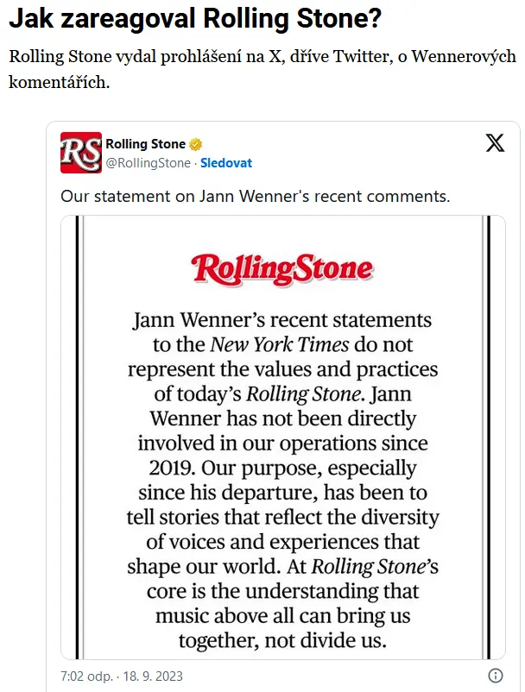Screen dimensions: 525x692
Task: Click the Rolling Stone RS profile avatar
Action: [80, 153]
